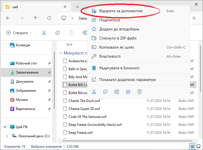Expand the Локальний диск (C:) tree node

(x=6, y=136)
